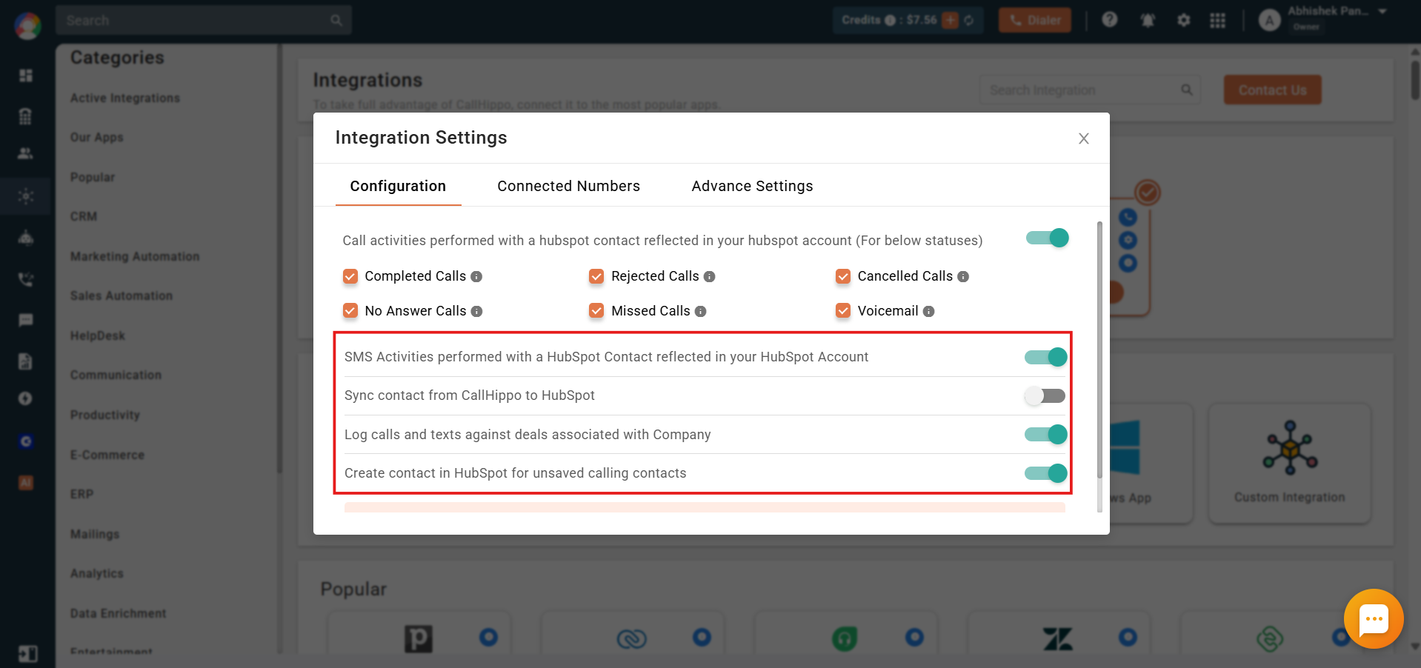Open the chat support widget

pyautogui.click(x=1374, y=619)
